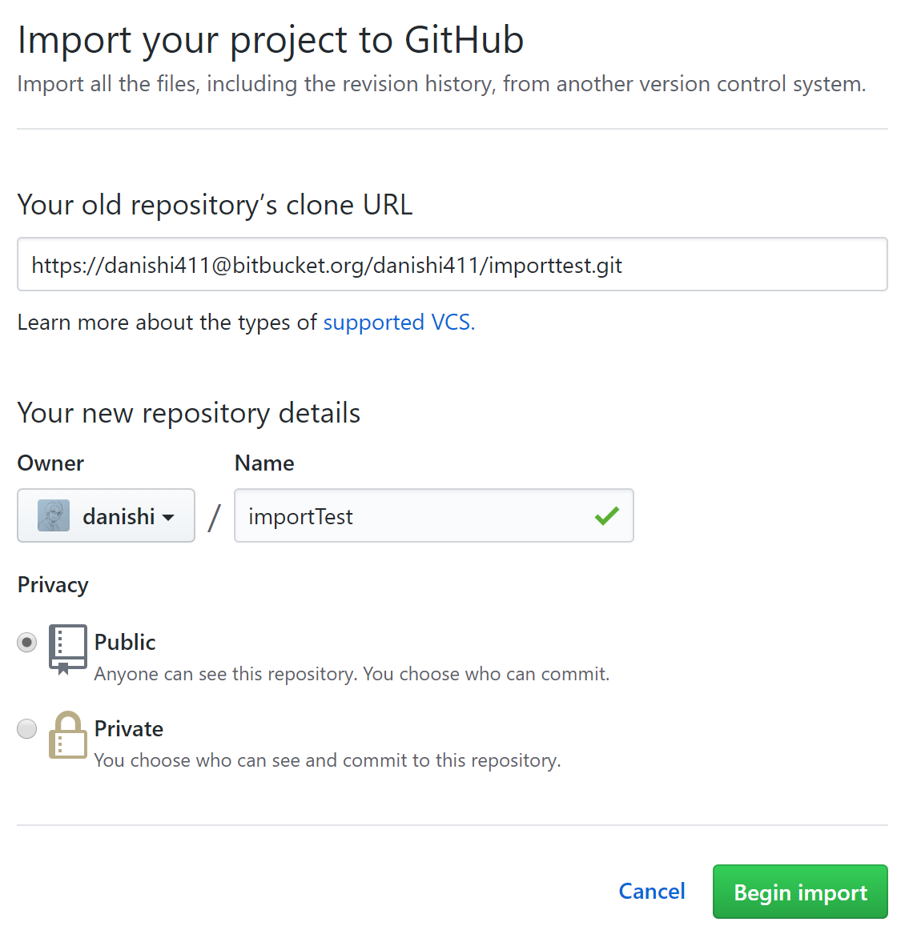Click the "Anyone can see this repository" description
This screenshot has width=913, height=934.
point(352,675)
